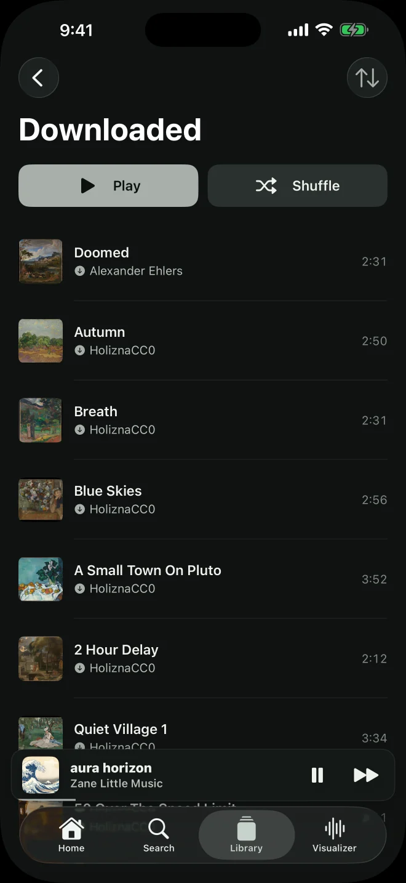Screen dimensions: 406x883
Task: Open the aura horizon wave album art
Action: coord(41,775)
